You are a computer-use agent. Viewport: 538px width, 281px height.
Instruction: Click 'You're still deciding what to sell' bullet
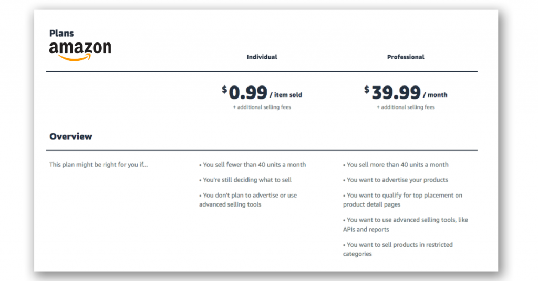point(245,180)
